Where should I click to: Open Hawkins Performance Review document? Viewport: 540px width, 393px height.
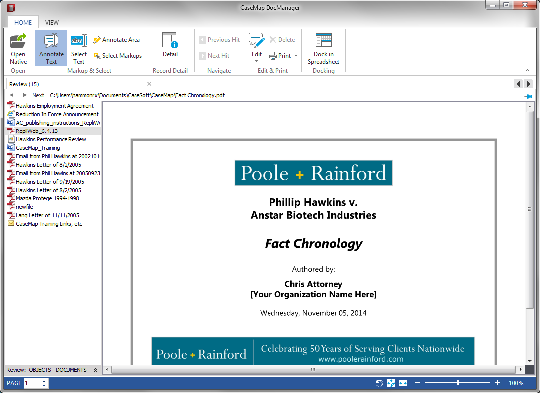51,139
